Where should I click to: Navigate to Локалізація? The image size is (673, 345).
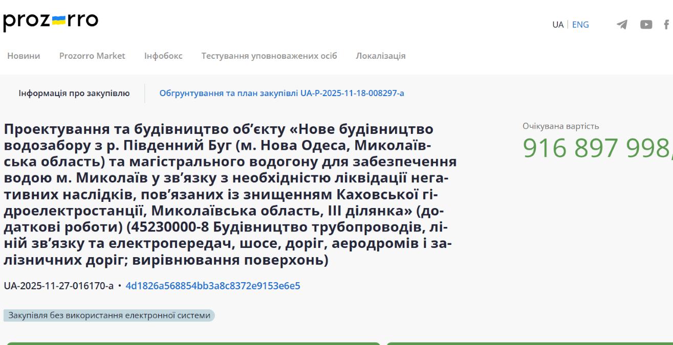[381, 56]
